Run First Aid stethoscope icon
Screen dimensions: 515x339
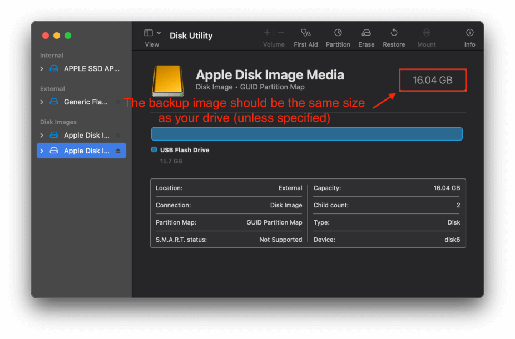point(305,32)
